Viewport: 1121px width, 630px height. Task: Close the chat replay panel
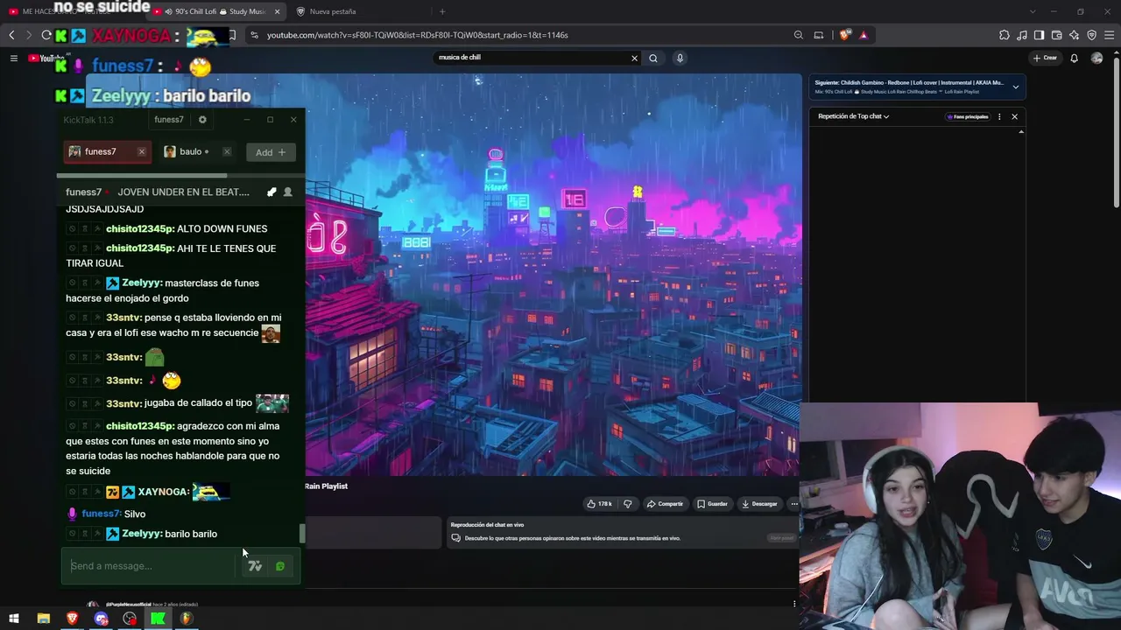[1014, 116]
